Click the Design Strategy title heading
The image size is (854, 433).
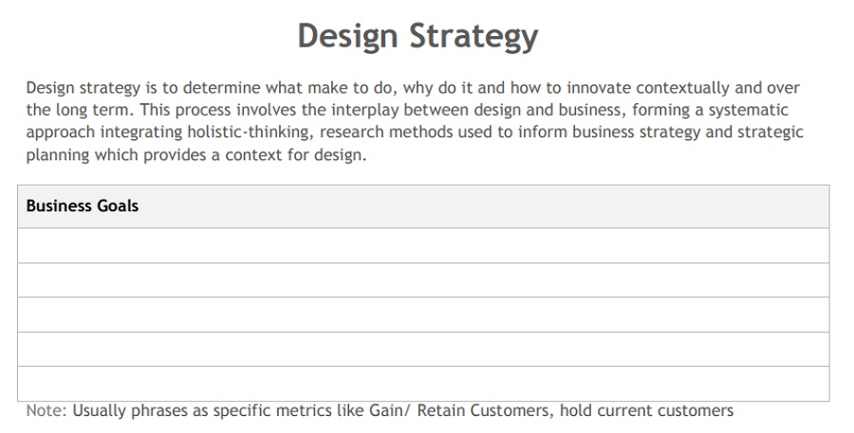click(418, 37)
